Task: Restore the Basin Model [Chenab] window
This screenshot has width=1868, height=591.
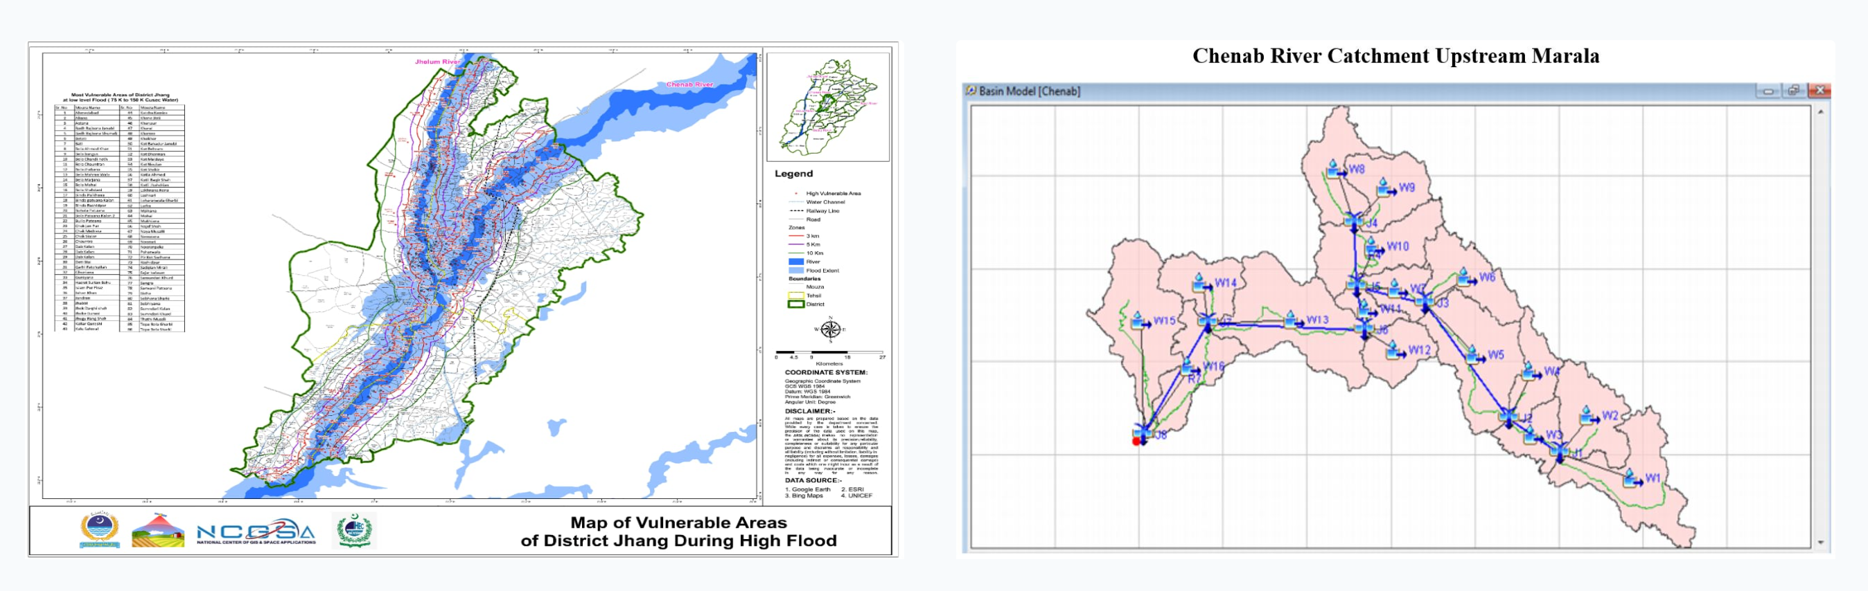Action: click(x=1793, y=91)
